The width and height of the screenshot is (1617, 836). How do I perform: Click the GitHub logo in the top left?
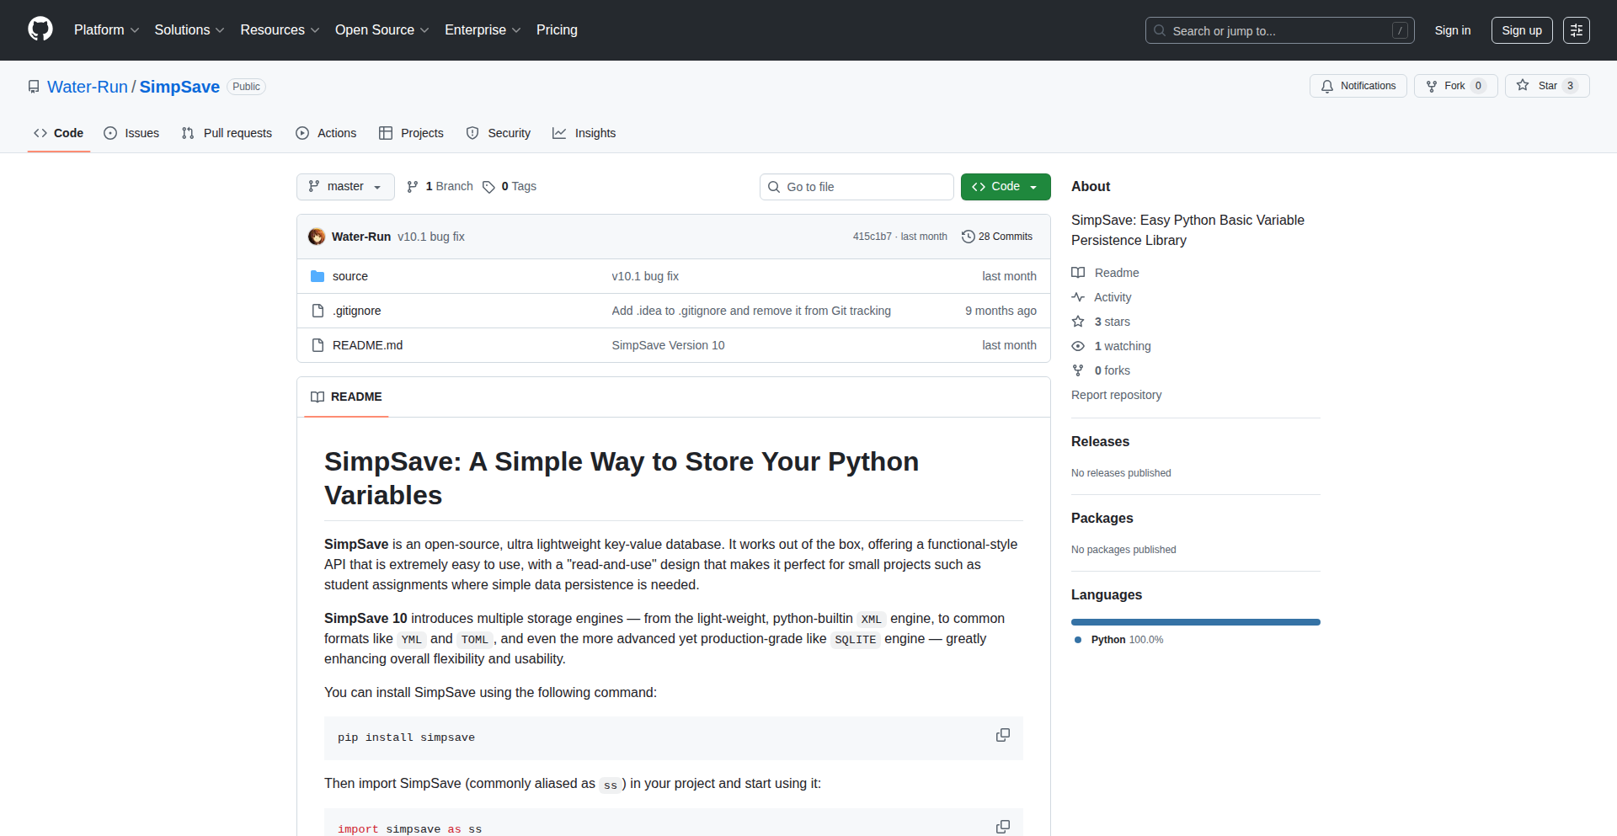coord(39,29)
